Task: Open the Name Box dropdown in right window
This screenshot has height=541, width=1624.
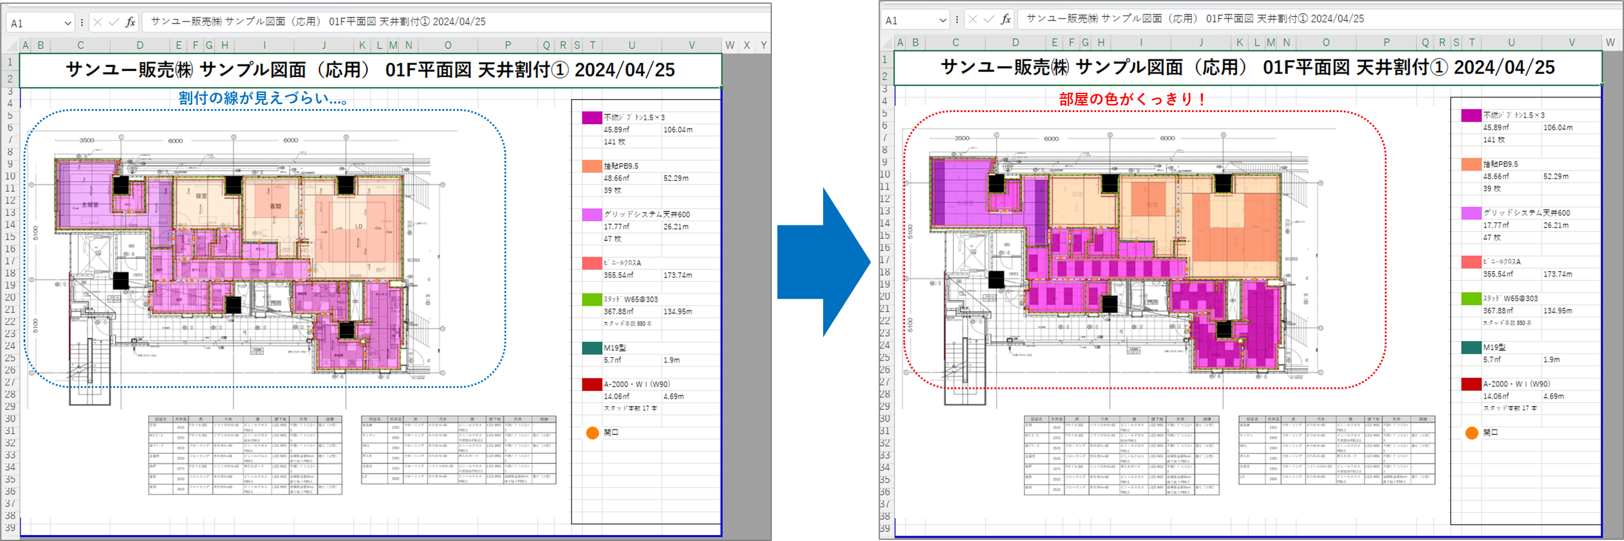Action: click(x=942, y=20)
